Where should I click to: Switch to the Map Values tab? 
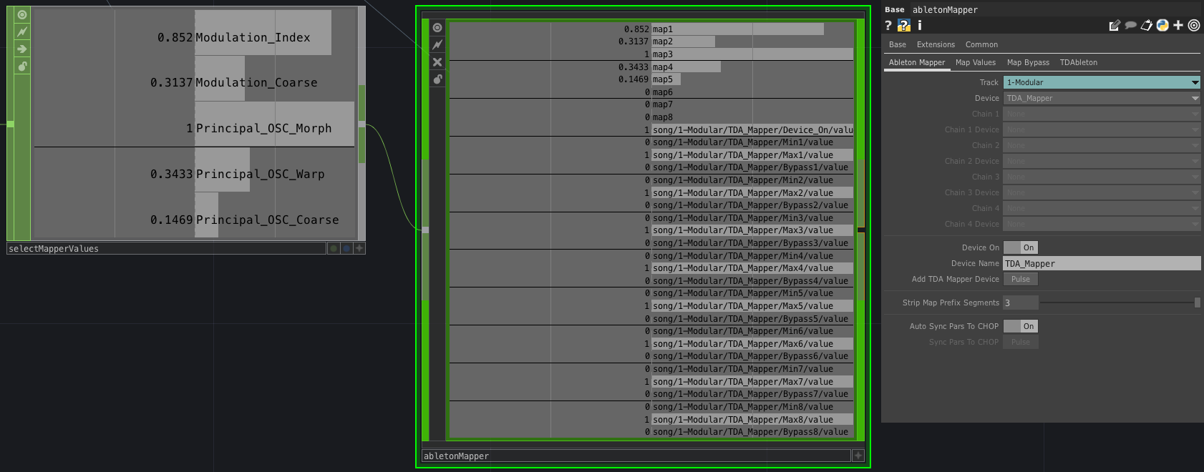pos(975,62)
